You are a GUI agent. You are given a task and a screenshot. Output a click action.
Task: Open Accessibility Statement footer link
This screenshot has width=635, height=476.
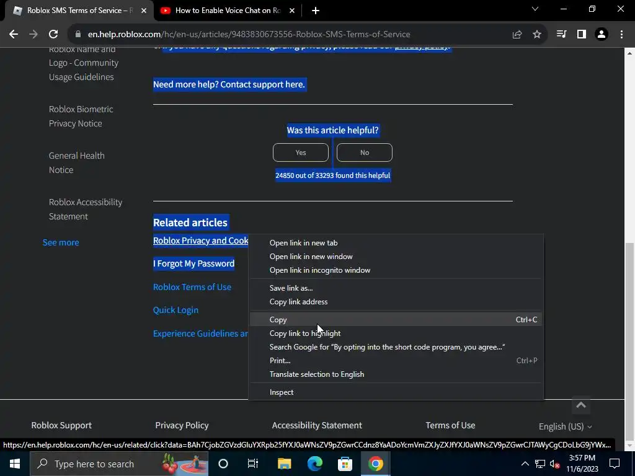point(317,425)
